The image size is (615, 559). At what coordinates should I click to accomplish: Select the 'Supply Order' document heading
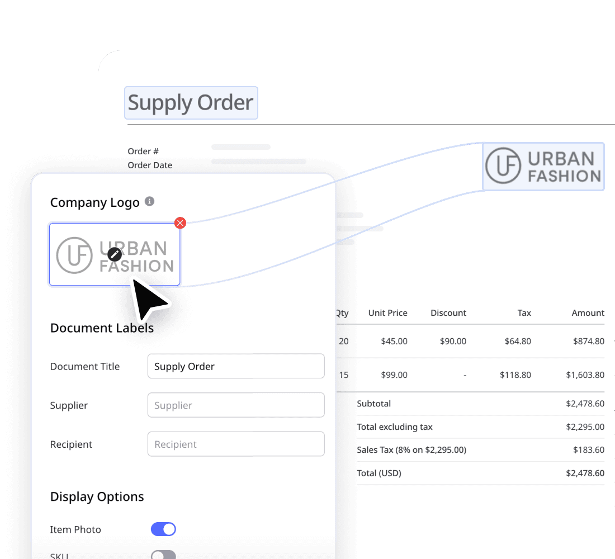coord(191,103)
